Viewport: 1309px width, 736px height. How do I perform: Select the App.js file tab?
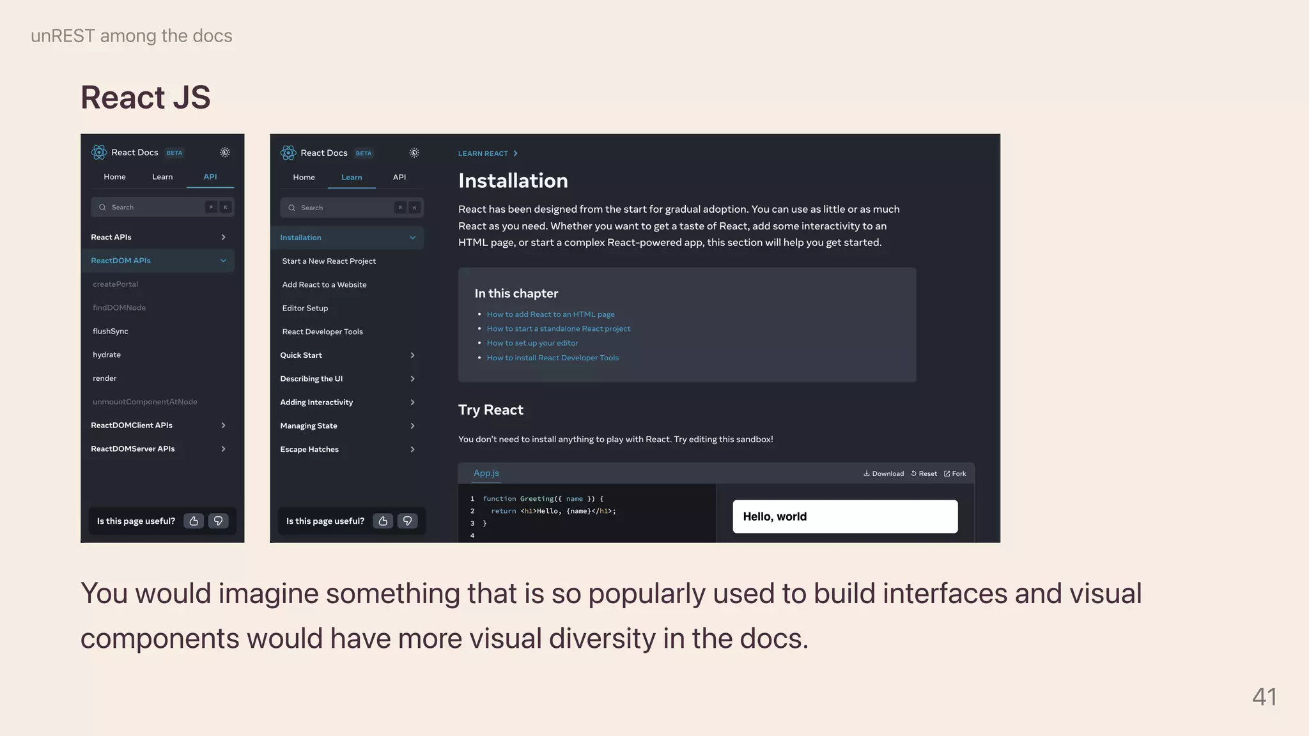486,473
